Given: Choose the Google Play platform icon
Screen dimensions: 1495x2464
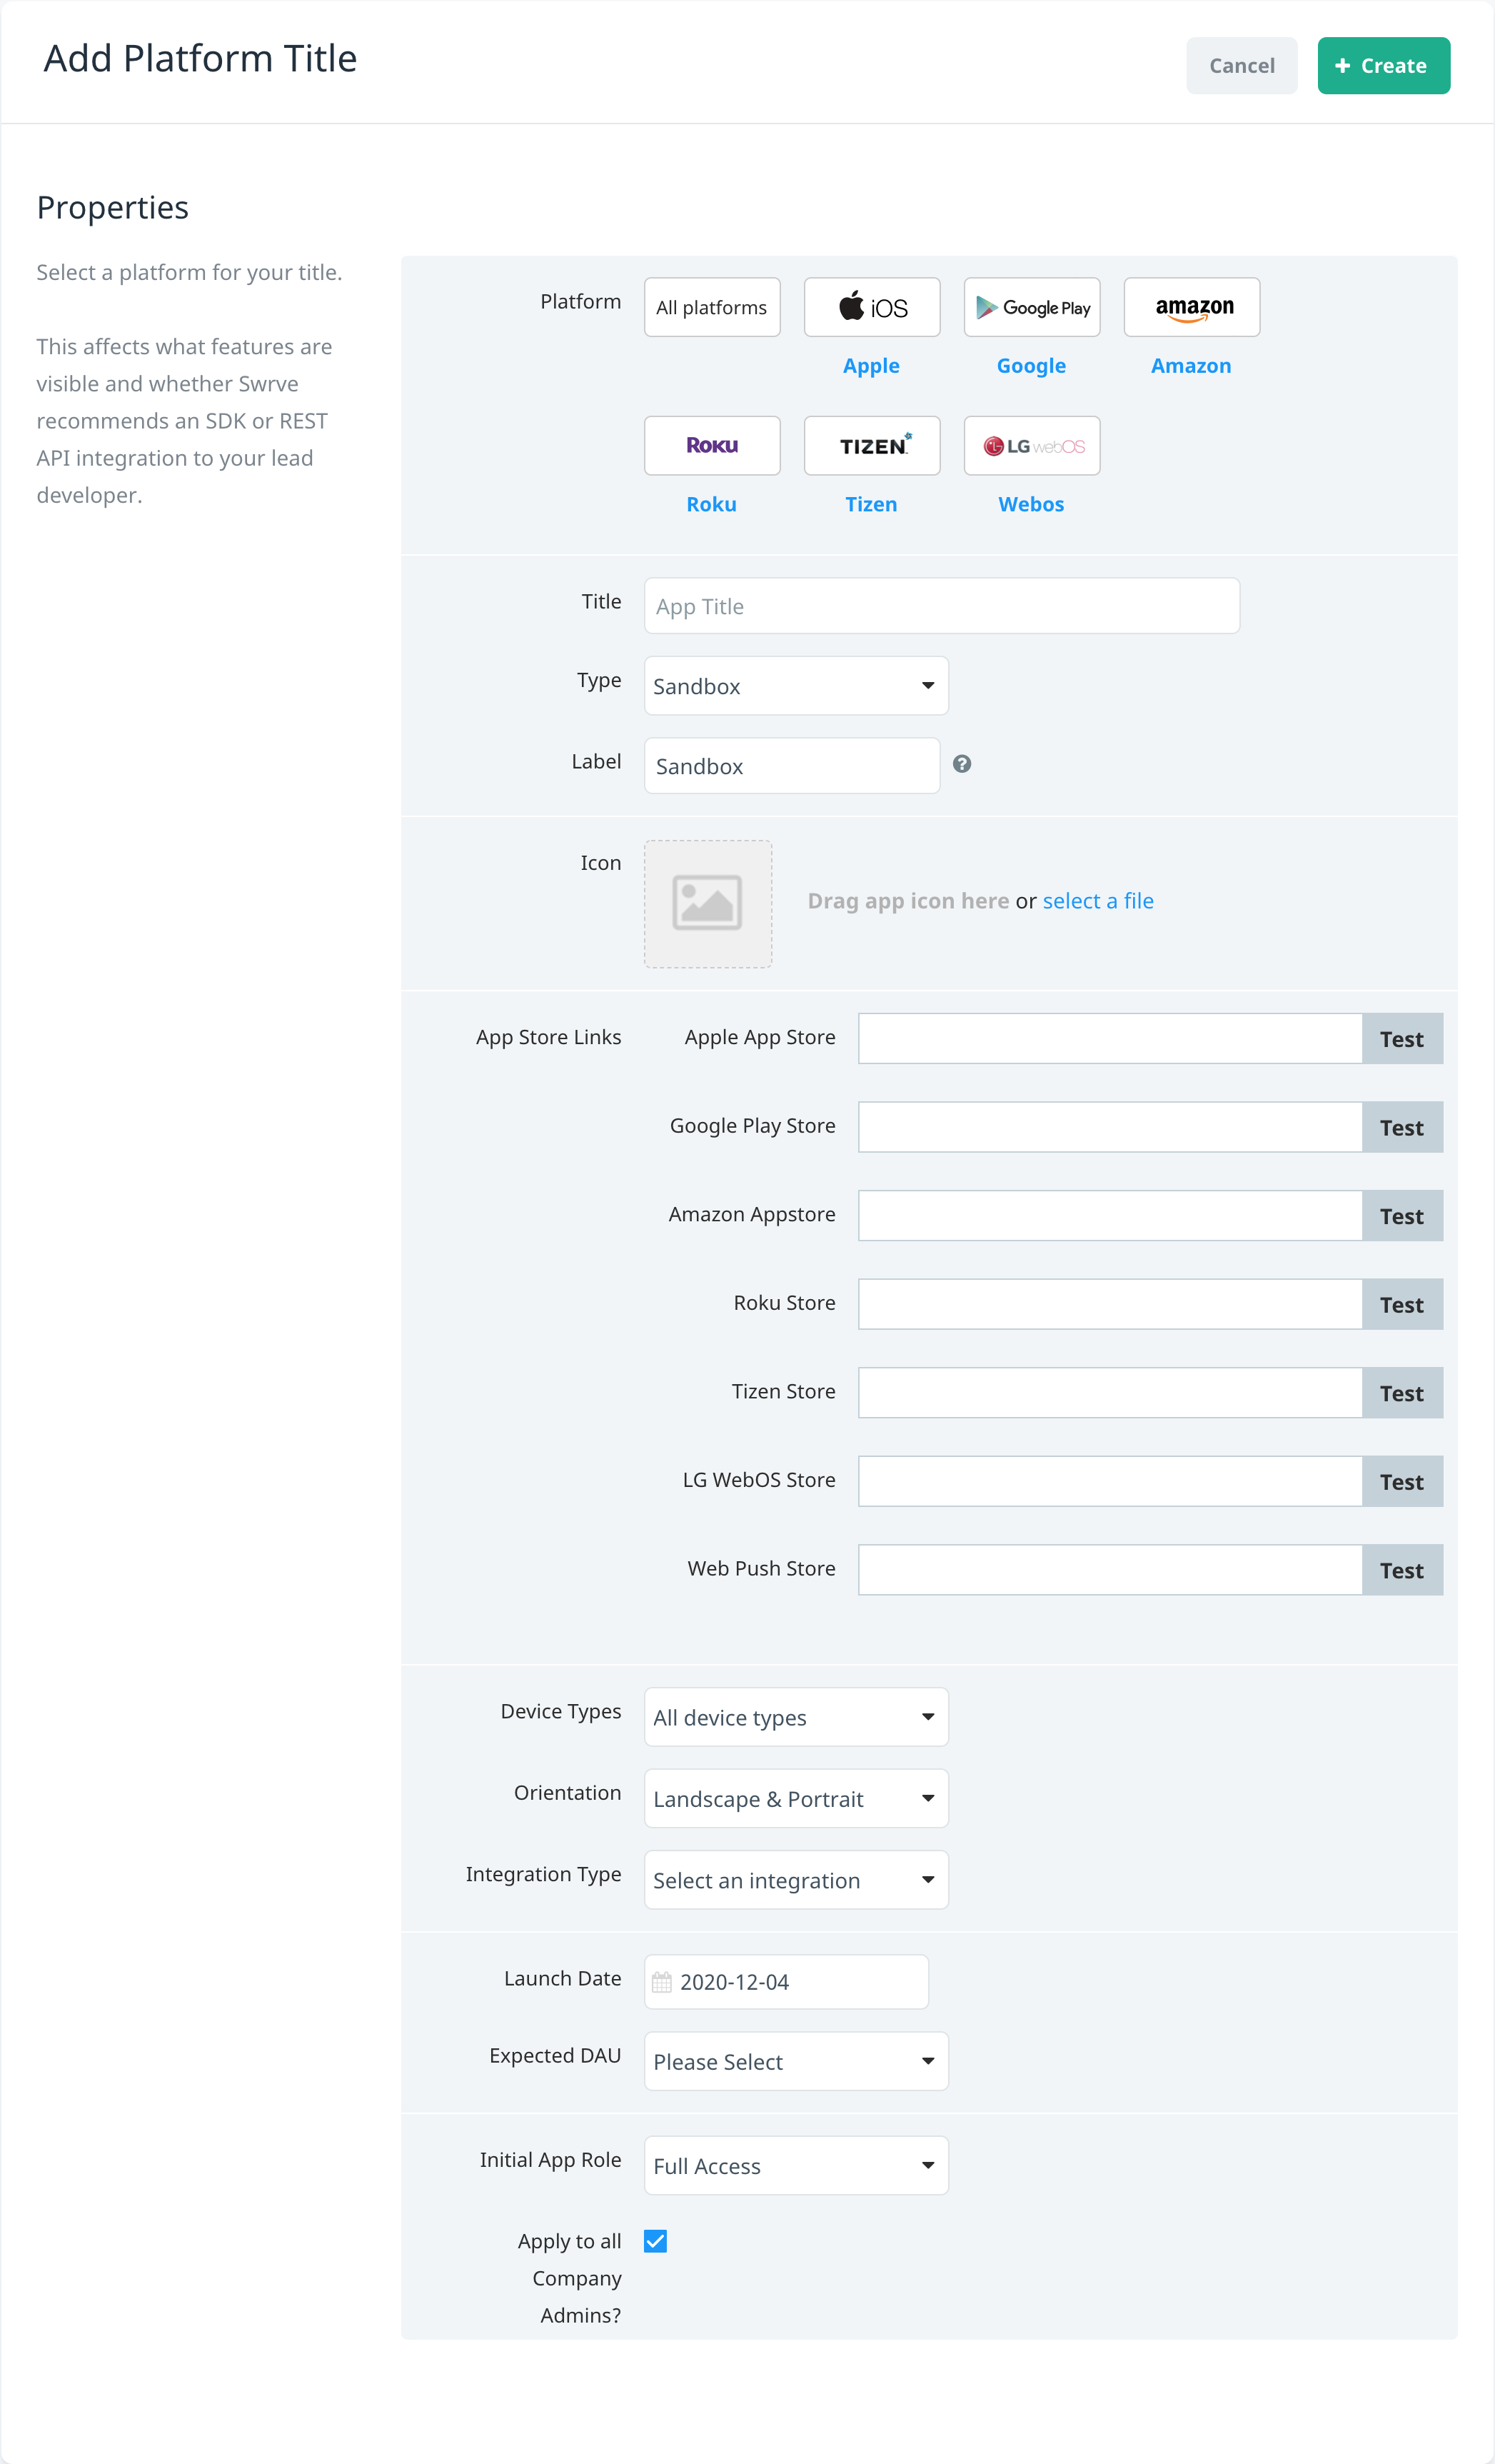Looking at the screenshot, I should click(x=1032, y=307).
